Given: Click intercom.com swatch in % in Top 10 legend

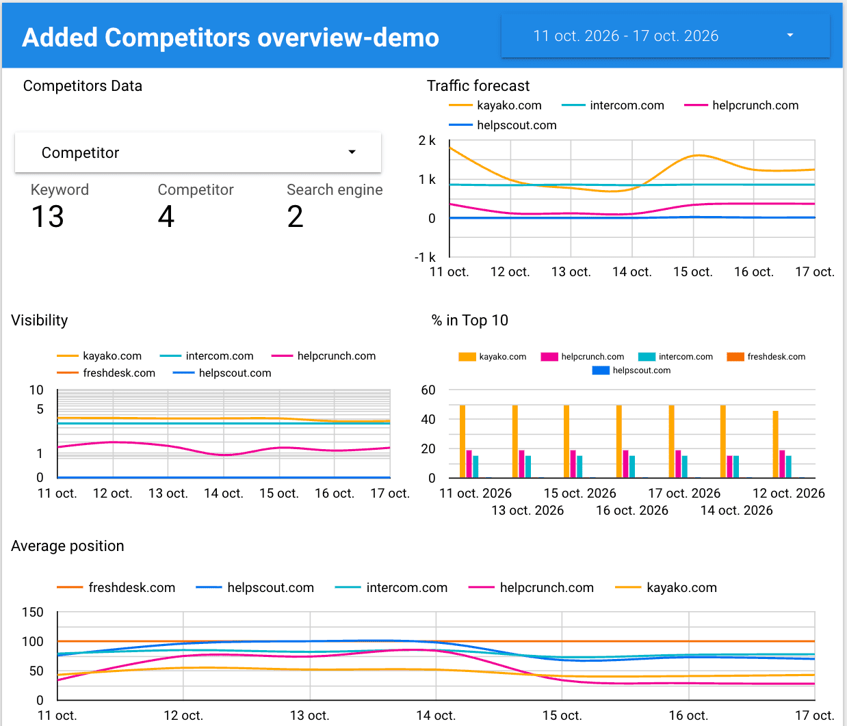Looking at the screenshot, I should click(x=647, y=357).
